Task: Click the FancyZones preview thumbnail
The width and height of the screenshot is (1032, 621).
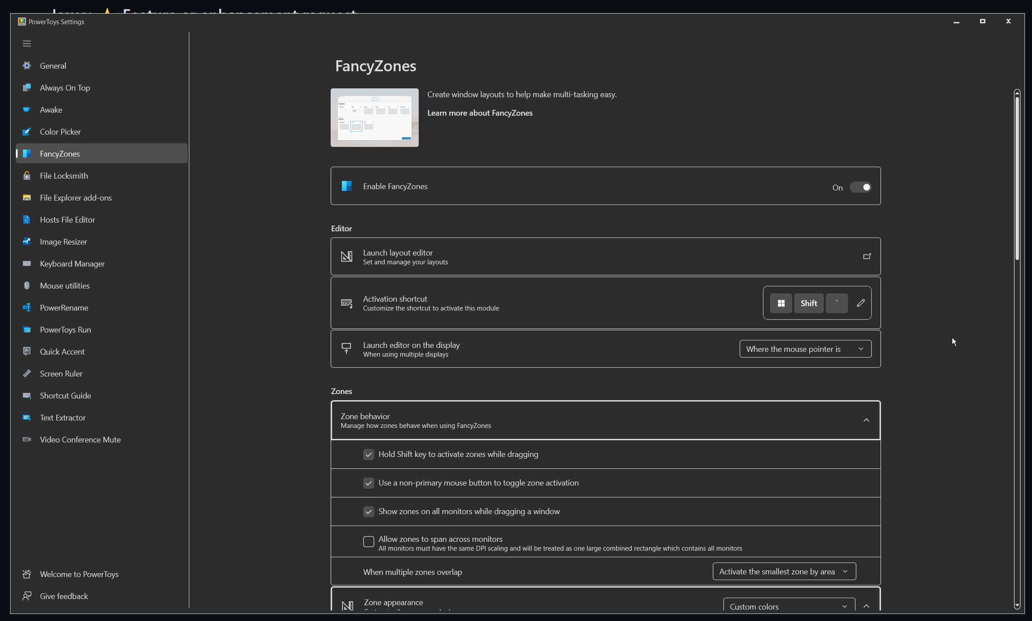Action: tap(374, 117)
